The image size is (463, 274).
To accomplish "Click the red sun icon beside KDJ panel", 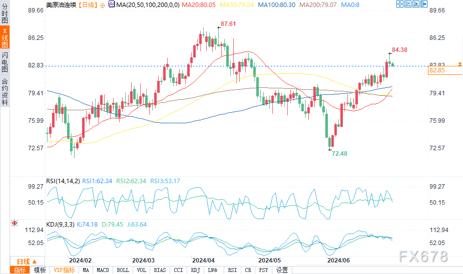I will [x=14, y=224].
